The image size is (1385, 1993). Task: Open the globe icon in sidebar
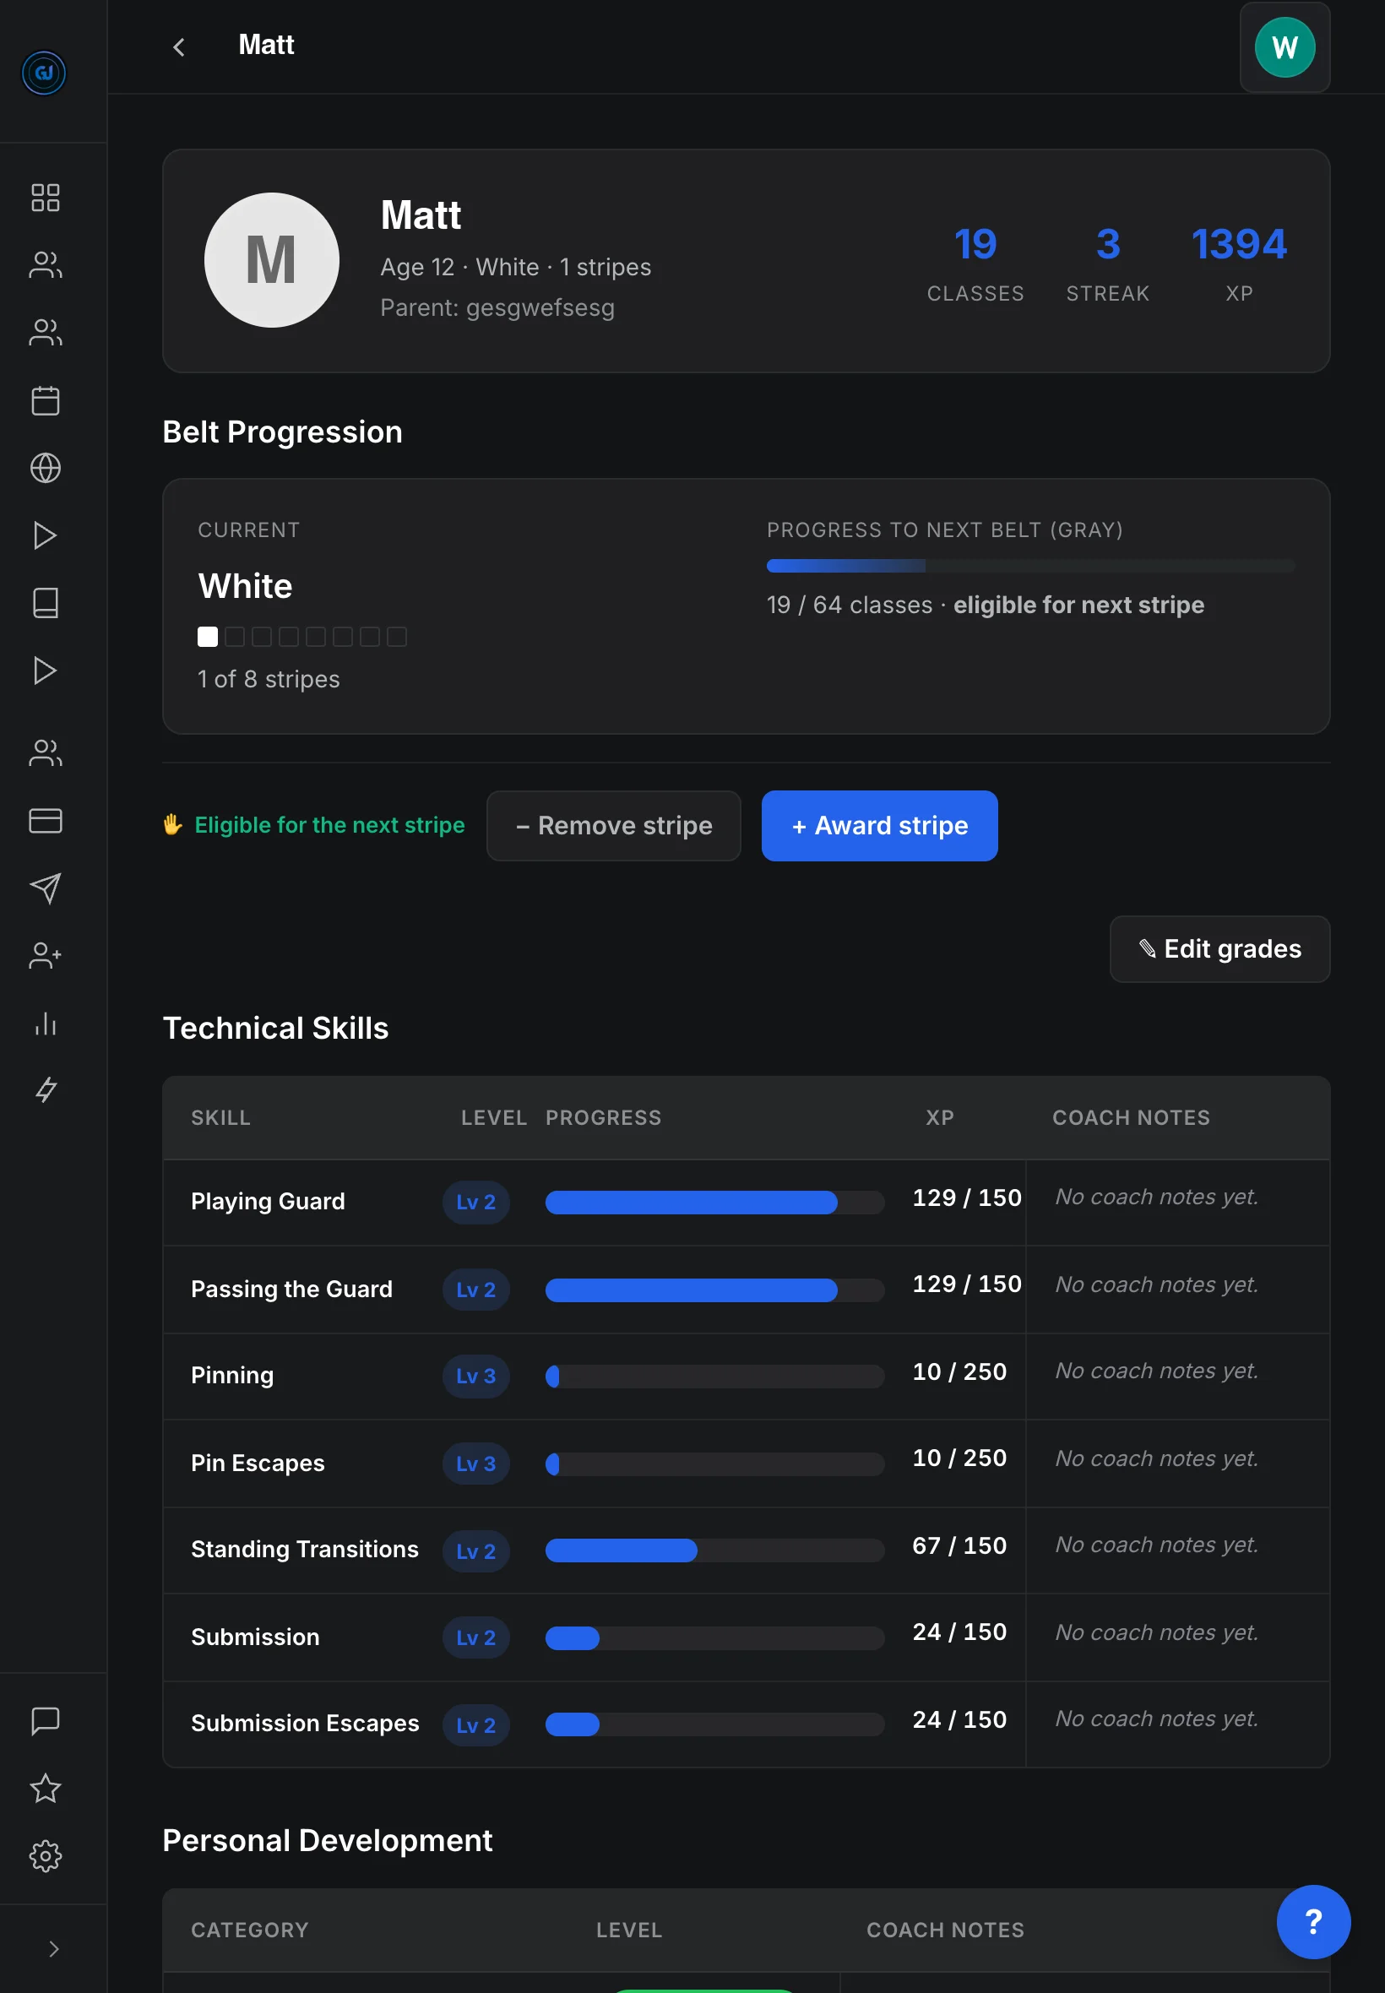45,469
